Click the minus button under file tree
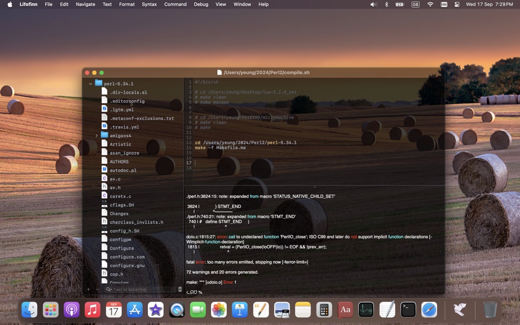The height and width of the screenshot is (325, 520). (x=97, y=289)
